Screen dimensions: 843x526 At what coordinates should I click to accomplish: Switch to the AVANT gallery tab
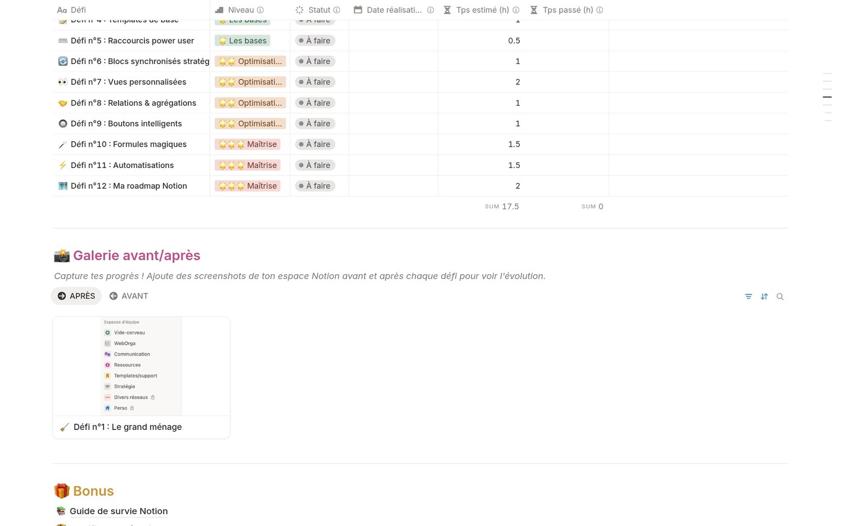[129, 296]
